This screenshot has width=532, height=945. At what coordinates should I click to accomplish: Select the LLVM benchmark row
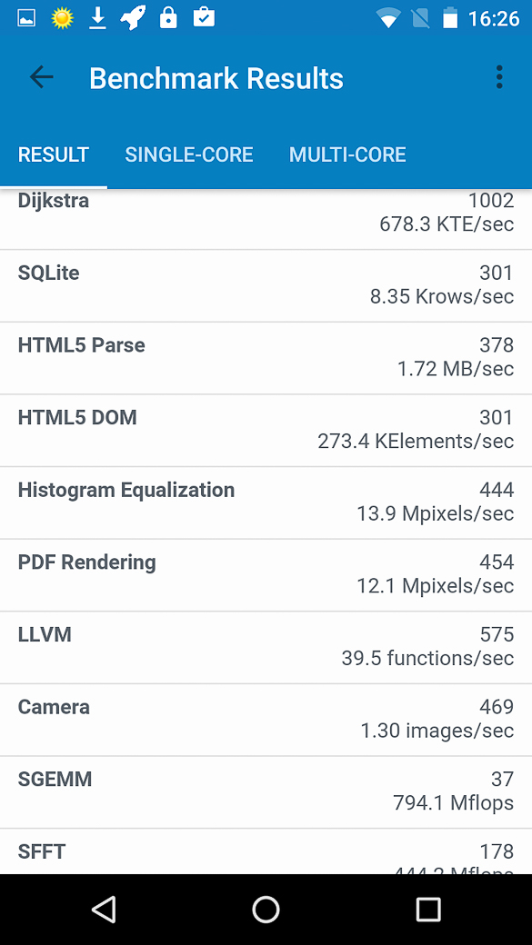pyautogui.click(x=266, y=647)
